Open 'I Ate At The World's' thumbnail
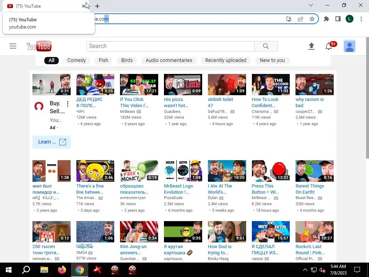This screenshot has height=277, width=369. pos(227,171)
